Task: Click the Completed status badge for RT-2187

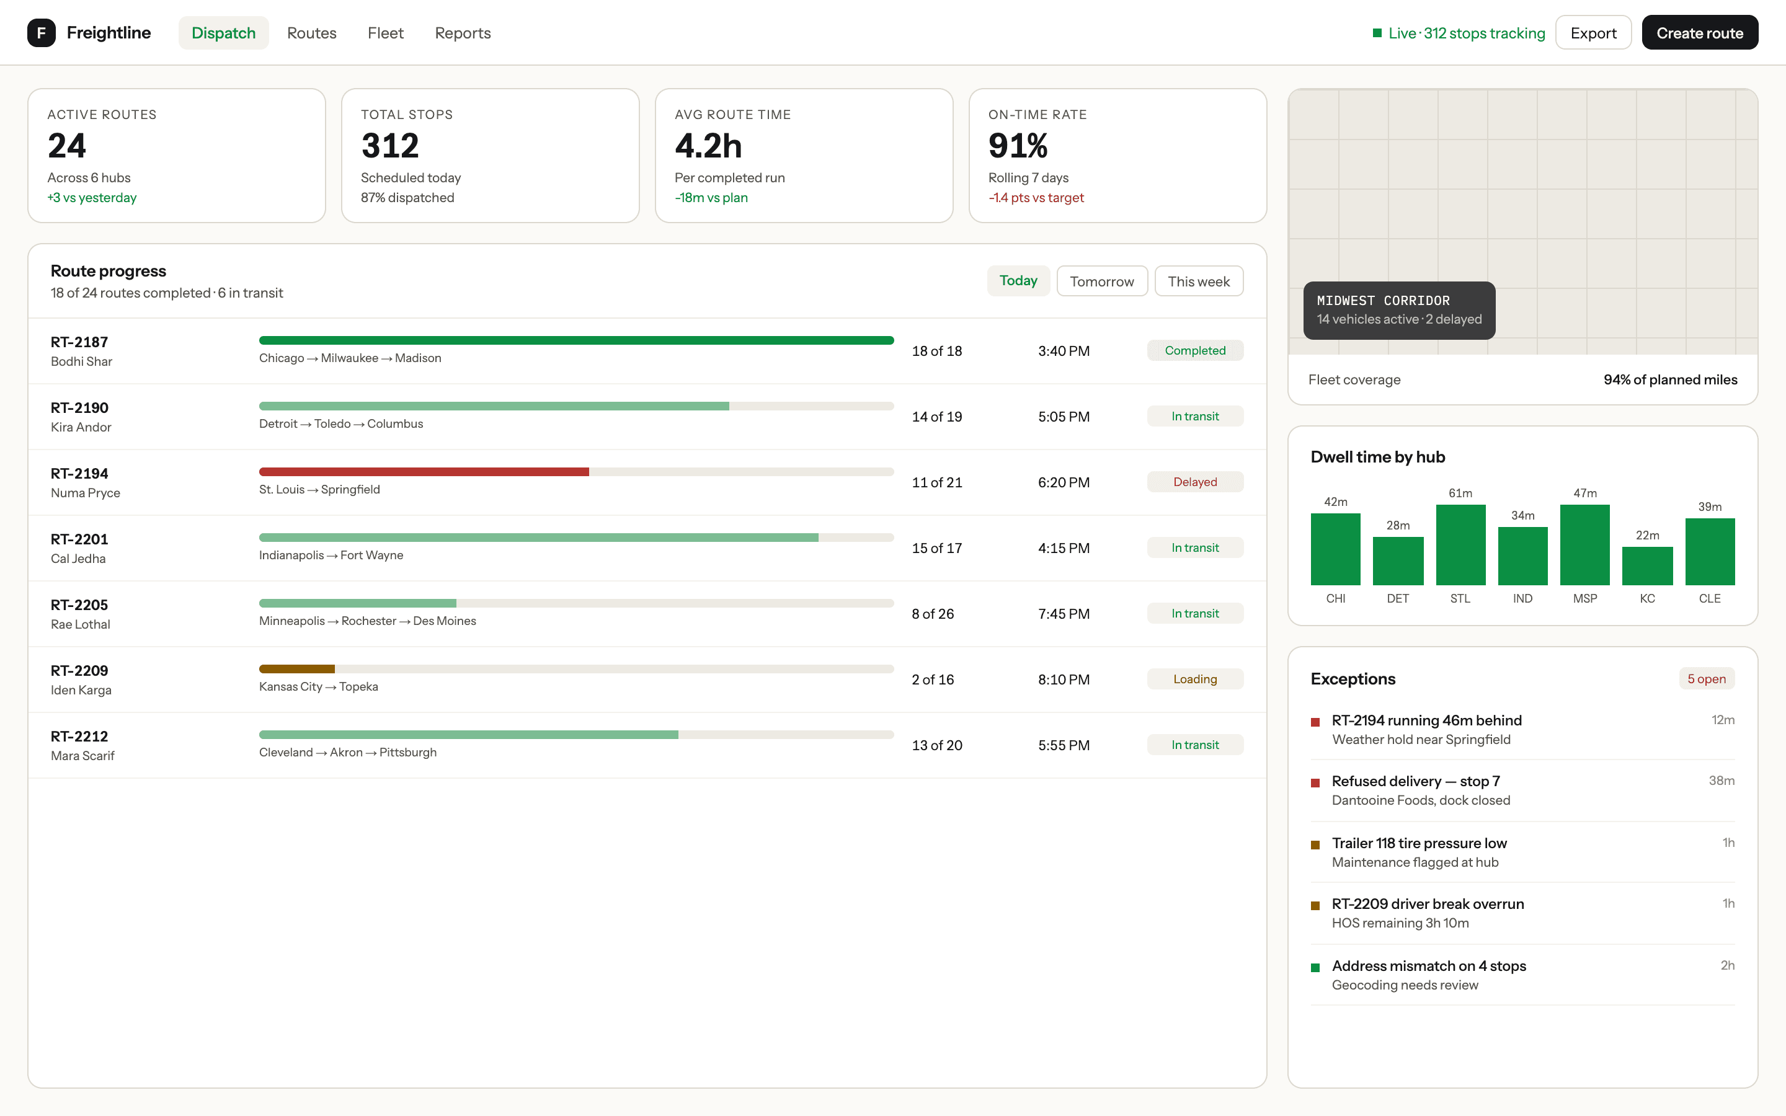Action: 1195,350
